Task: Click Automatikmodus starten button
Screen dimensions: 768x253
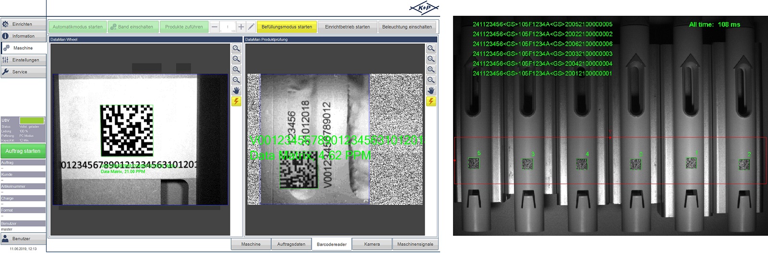Action: (77, 27)
